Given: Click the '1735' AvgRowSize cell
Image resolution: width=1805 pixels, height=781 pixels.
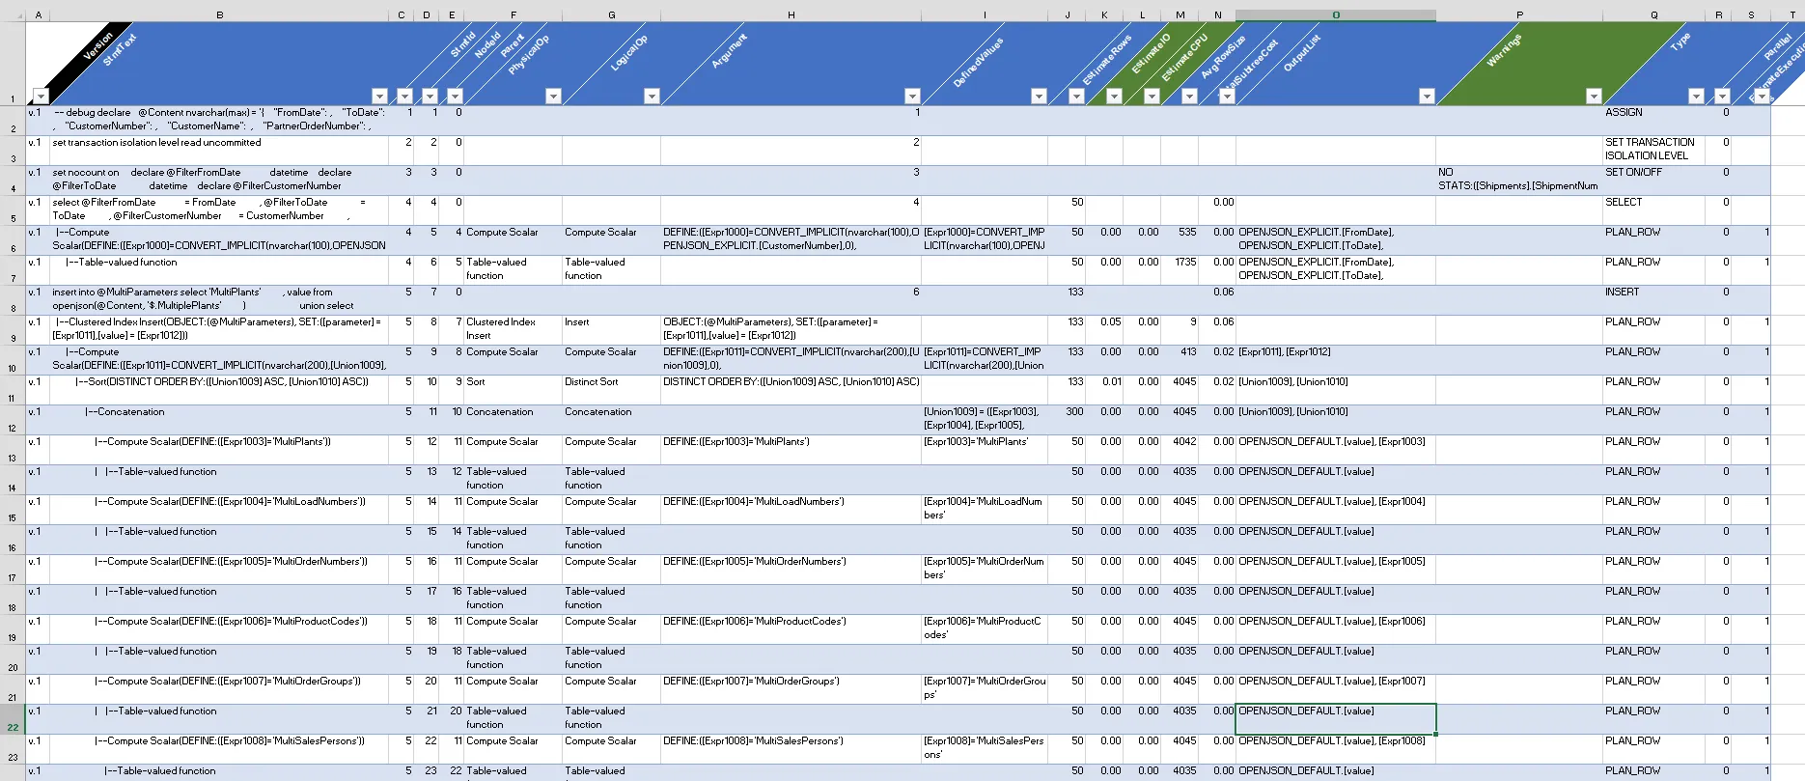Looking at the screenshot, I should tap(1180, 270).
